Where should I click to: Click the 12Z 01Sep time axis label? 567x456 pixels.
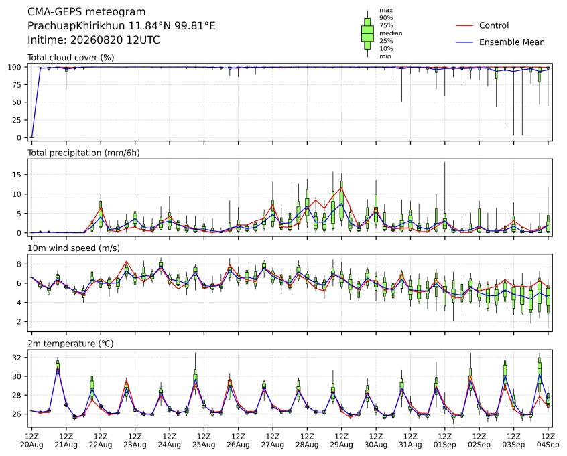pyautogui.click(x=445, y=441)
